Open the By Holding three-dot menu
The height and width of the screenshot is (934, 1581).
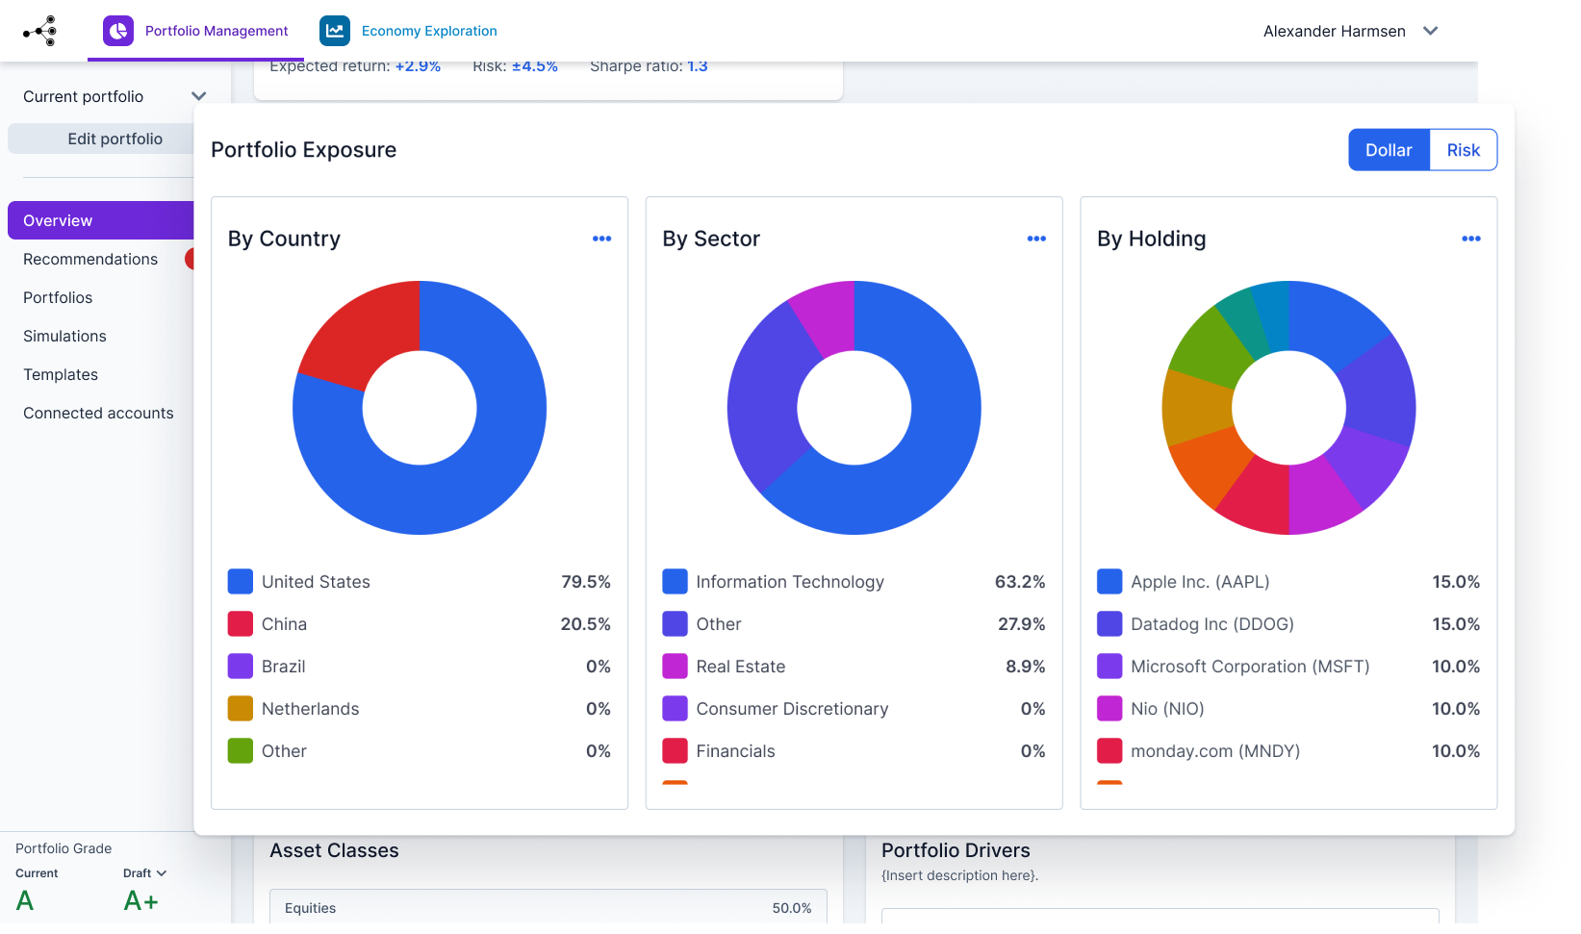point(1471,239)
